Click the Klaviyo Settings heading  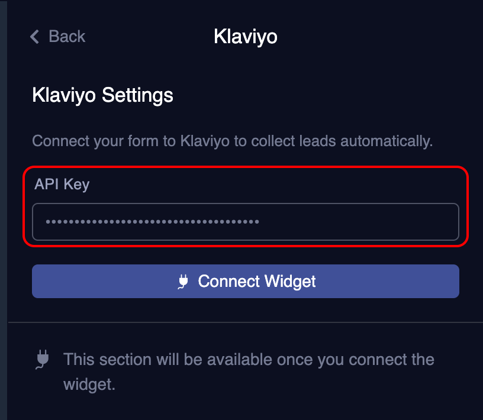tap(102, 95)
